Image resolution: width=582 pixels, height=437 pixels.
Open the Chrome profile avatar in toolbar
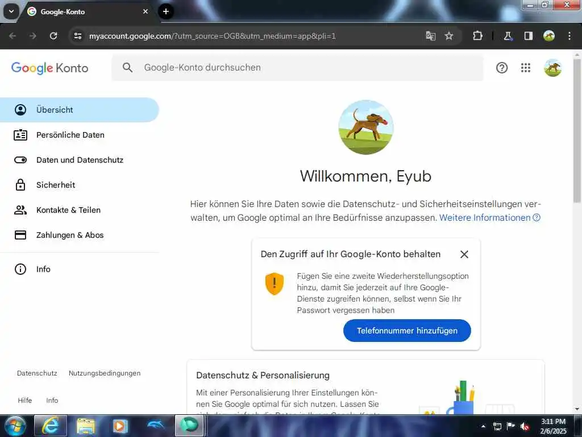[x=549, y=36]
